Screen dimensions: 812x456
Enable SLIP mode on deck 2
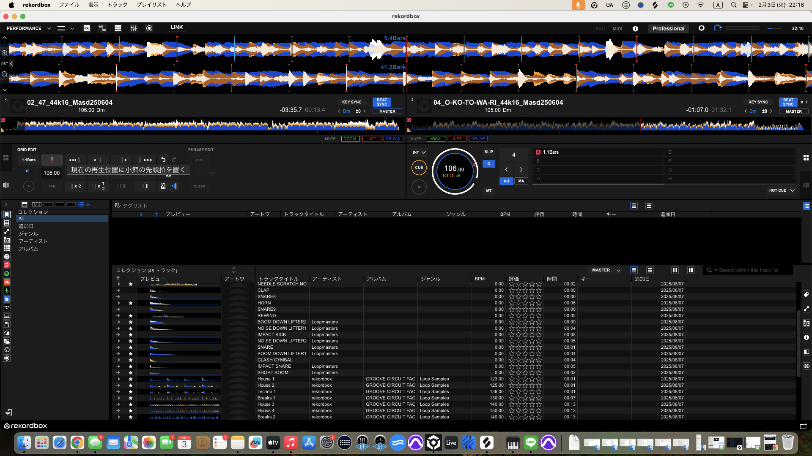pos(488,152)
